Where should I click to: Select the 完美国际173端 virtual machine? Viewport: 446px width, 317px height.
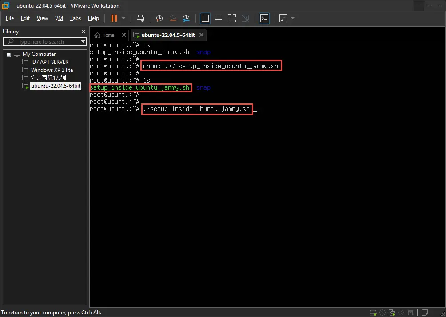[48, 78]
